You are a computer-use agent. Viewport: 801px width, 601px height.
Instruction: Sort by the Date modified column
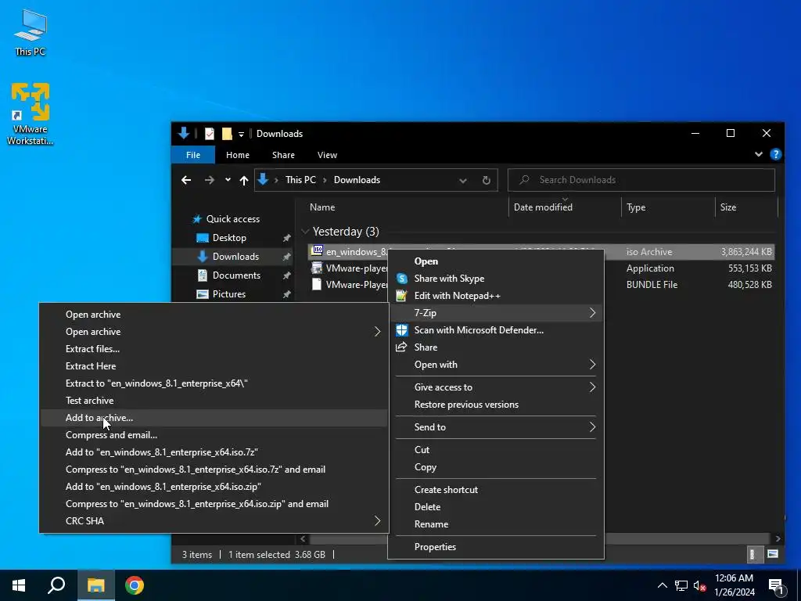[x=565, y=207]
